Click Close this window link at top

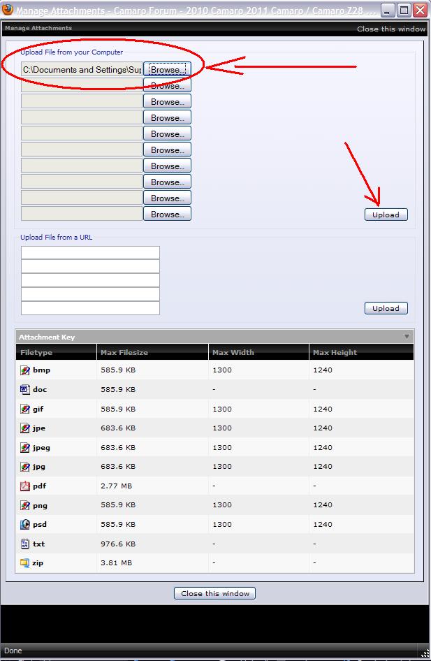[390, 29]
